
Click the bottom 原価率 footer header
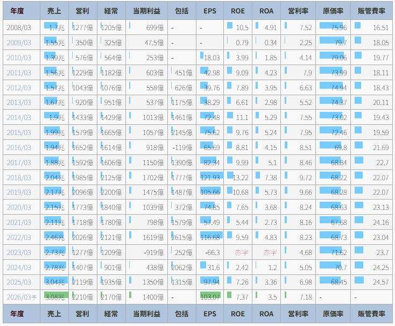[x=334, y=314]
